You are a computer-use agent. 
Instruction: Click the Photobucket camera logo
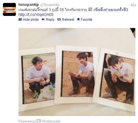click(39, 121)
